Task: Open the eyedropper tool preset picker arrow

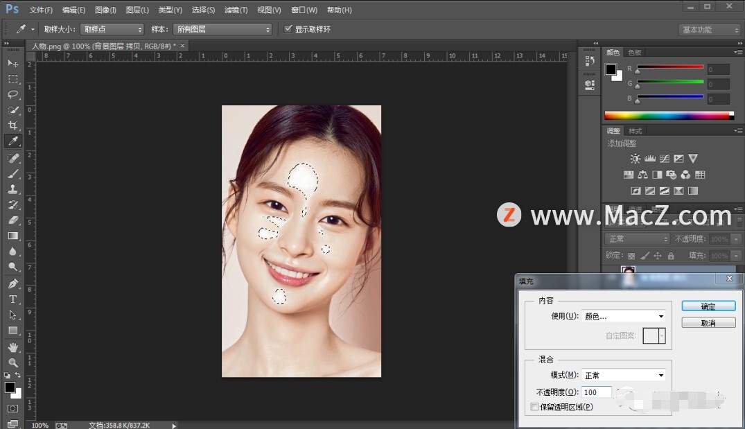Action: [33, 30]
